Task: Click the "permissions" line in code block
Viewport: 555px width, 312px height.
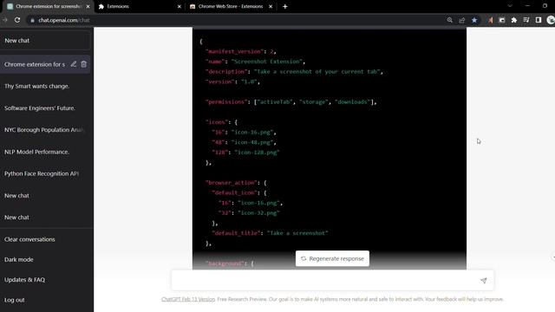Action: tap(291, 102)
